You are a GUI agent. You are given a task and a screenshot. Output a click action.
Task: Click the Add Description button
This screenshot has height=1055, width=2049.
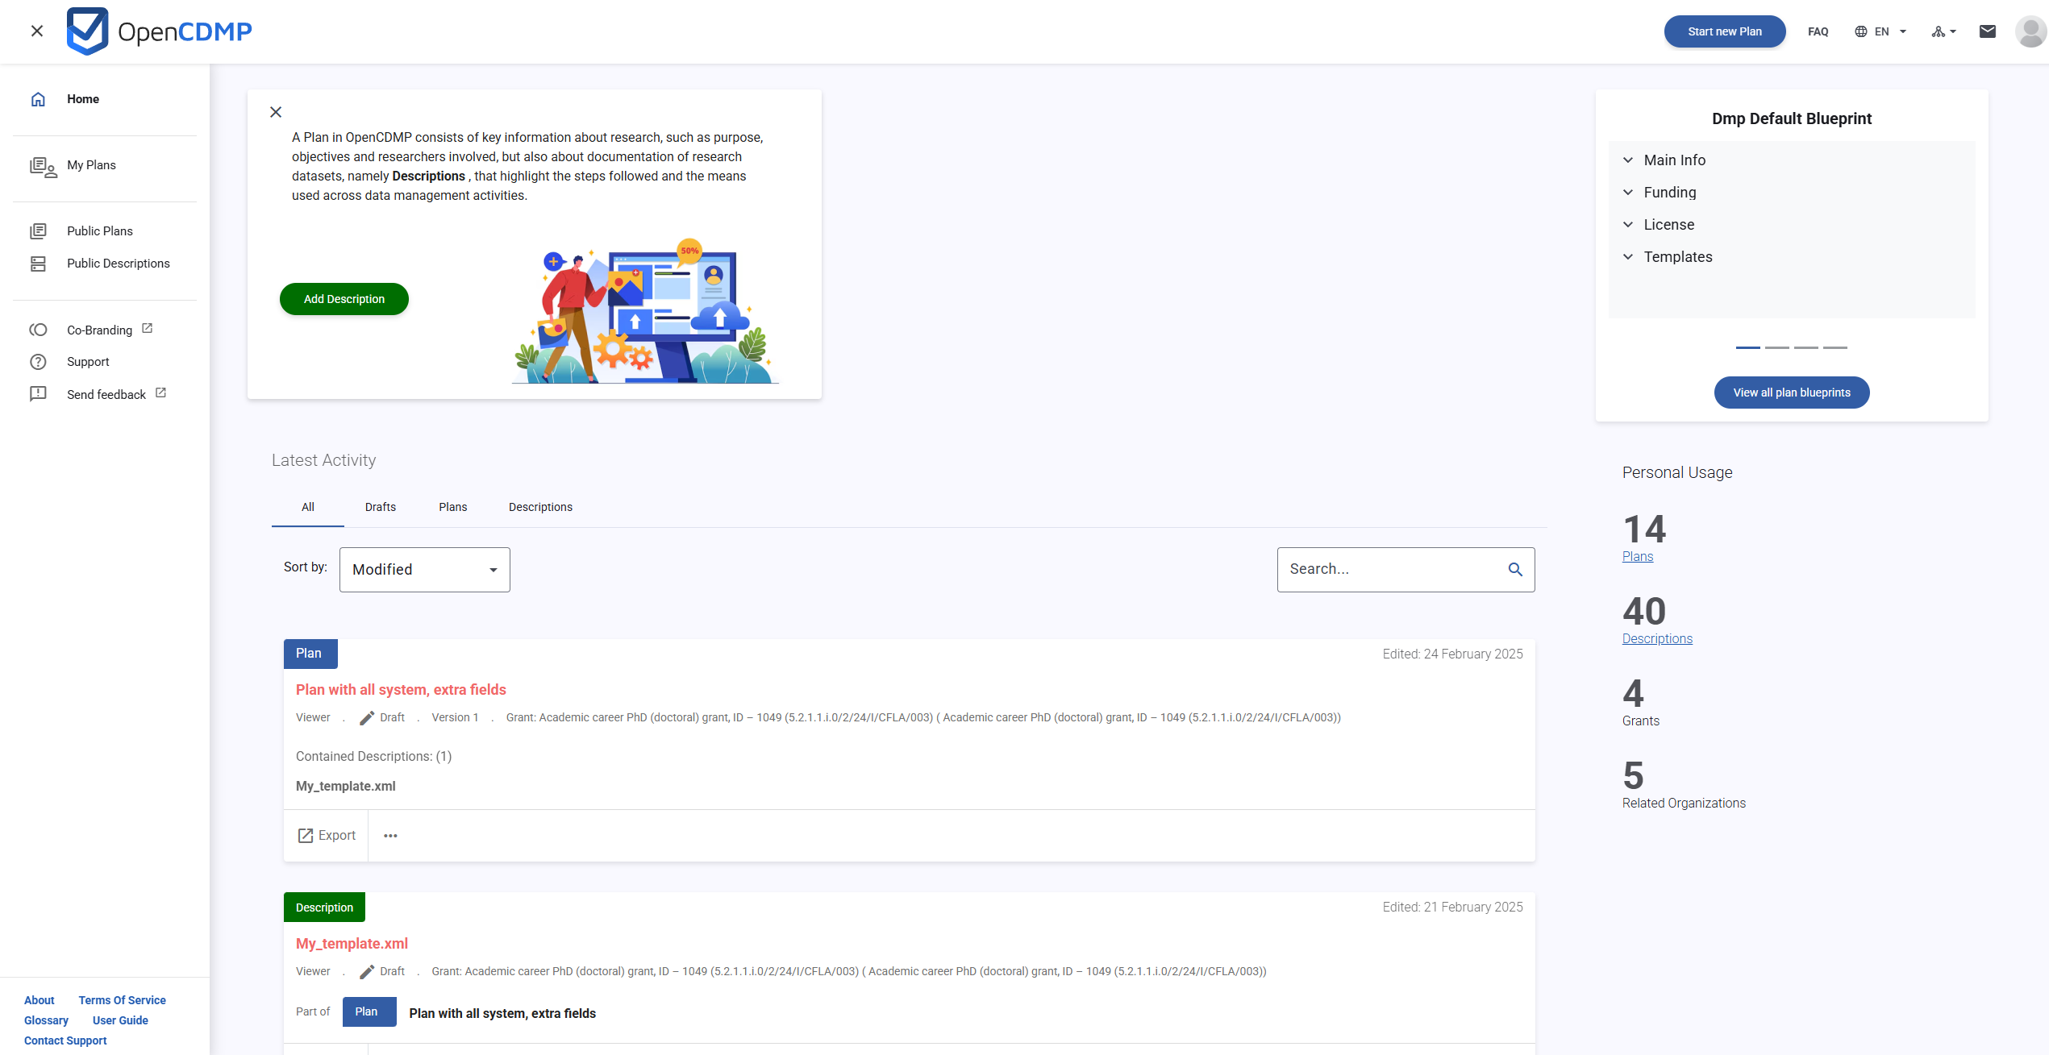coord(344,299)
